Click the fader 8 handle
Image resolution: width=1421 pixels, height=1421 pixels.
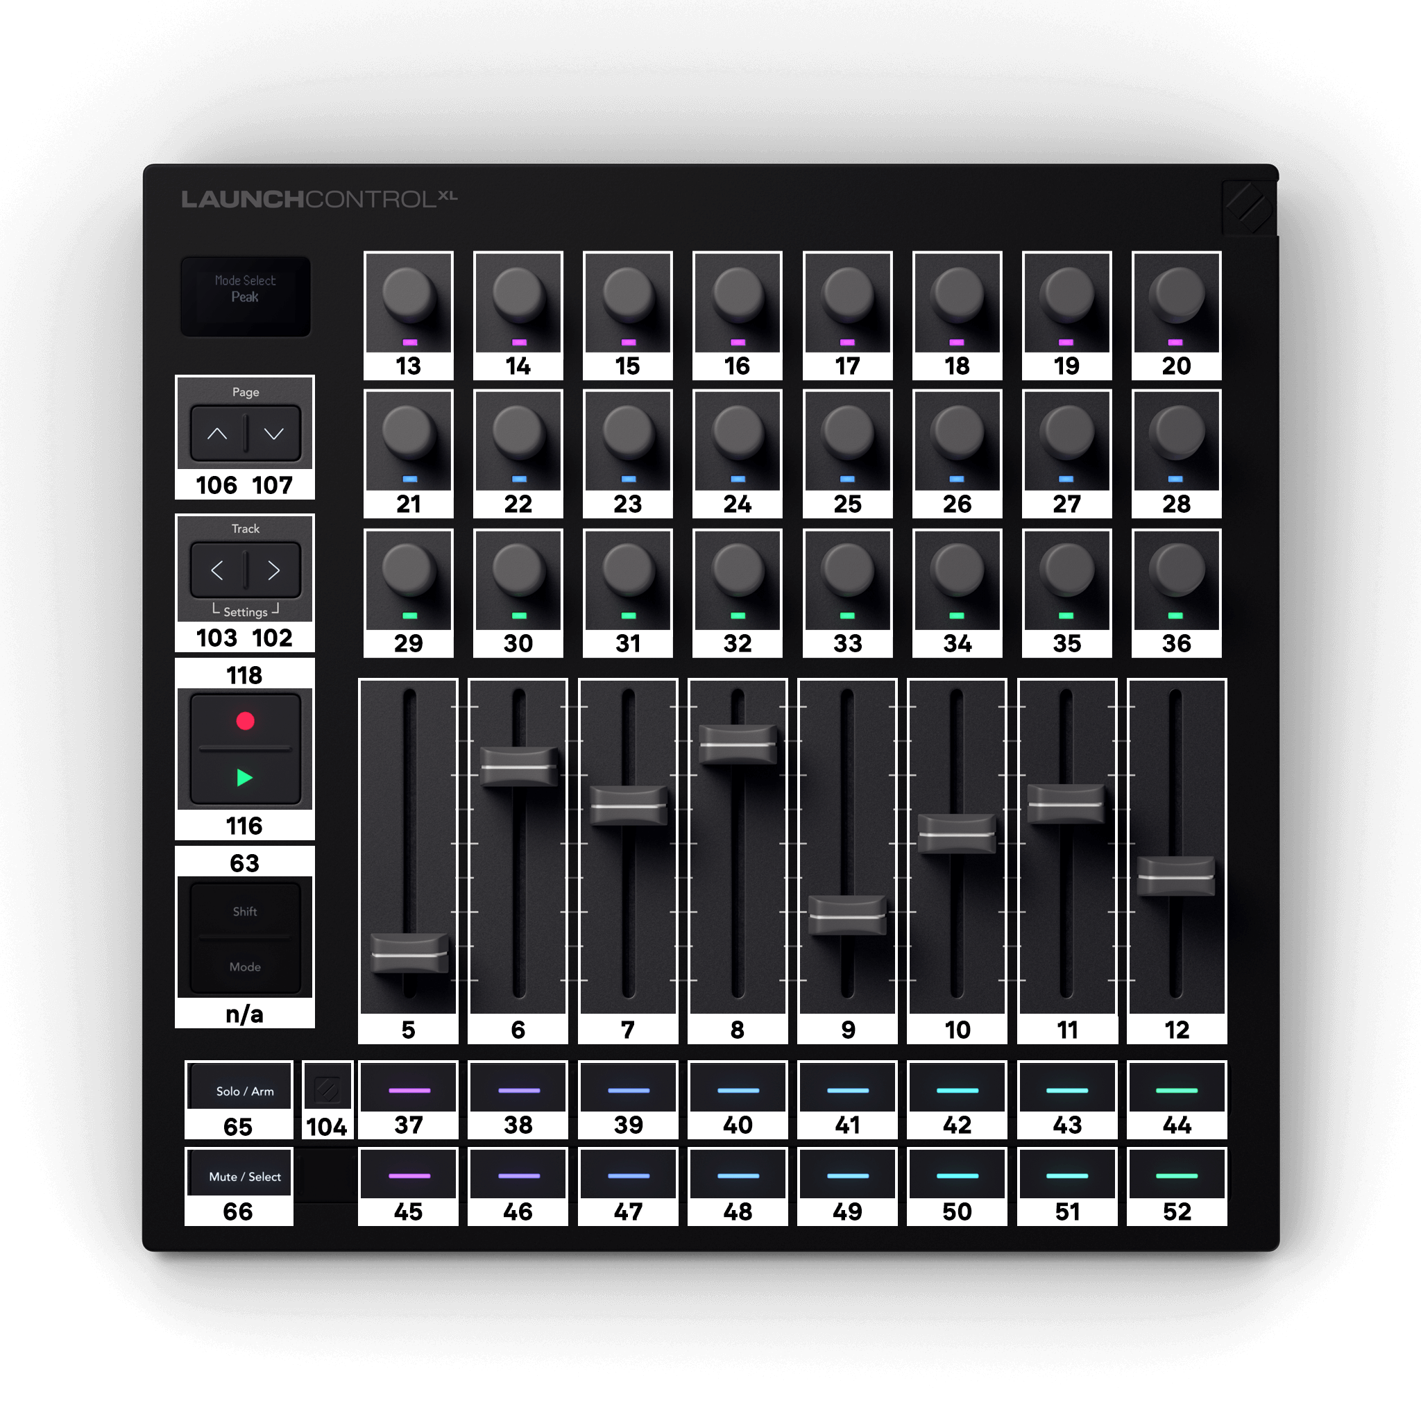click(738, 744)
